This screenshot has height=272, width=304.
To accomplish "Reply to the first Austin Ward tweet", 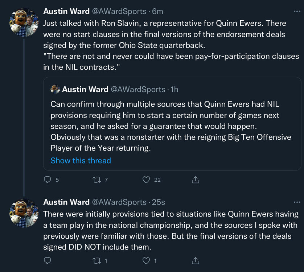I will point(48,180).
